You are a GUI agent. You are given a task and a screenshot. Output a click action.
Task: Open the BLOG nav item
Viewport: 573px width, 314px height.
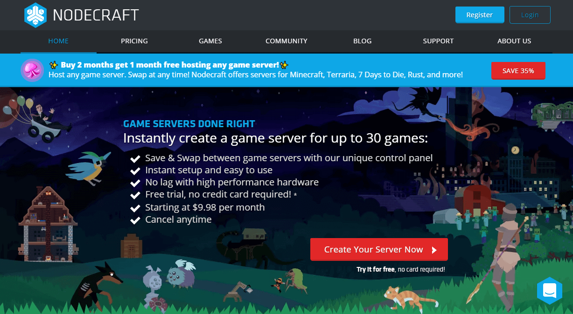(x=363, y=41)
